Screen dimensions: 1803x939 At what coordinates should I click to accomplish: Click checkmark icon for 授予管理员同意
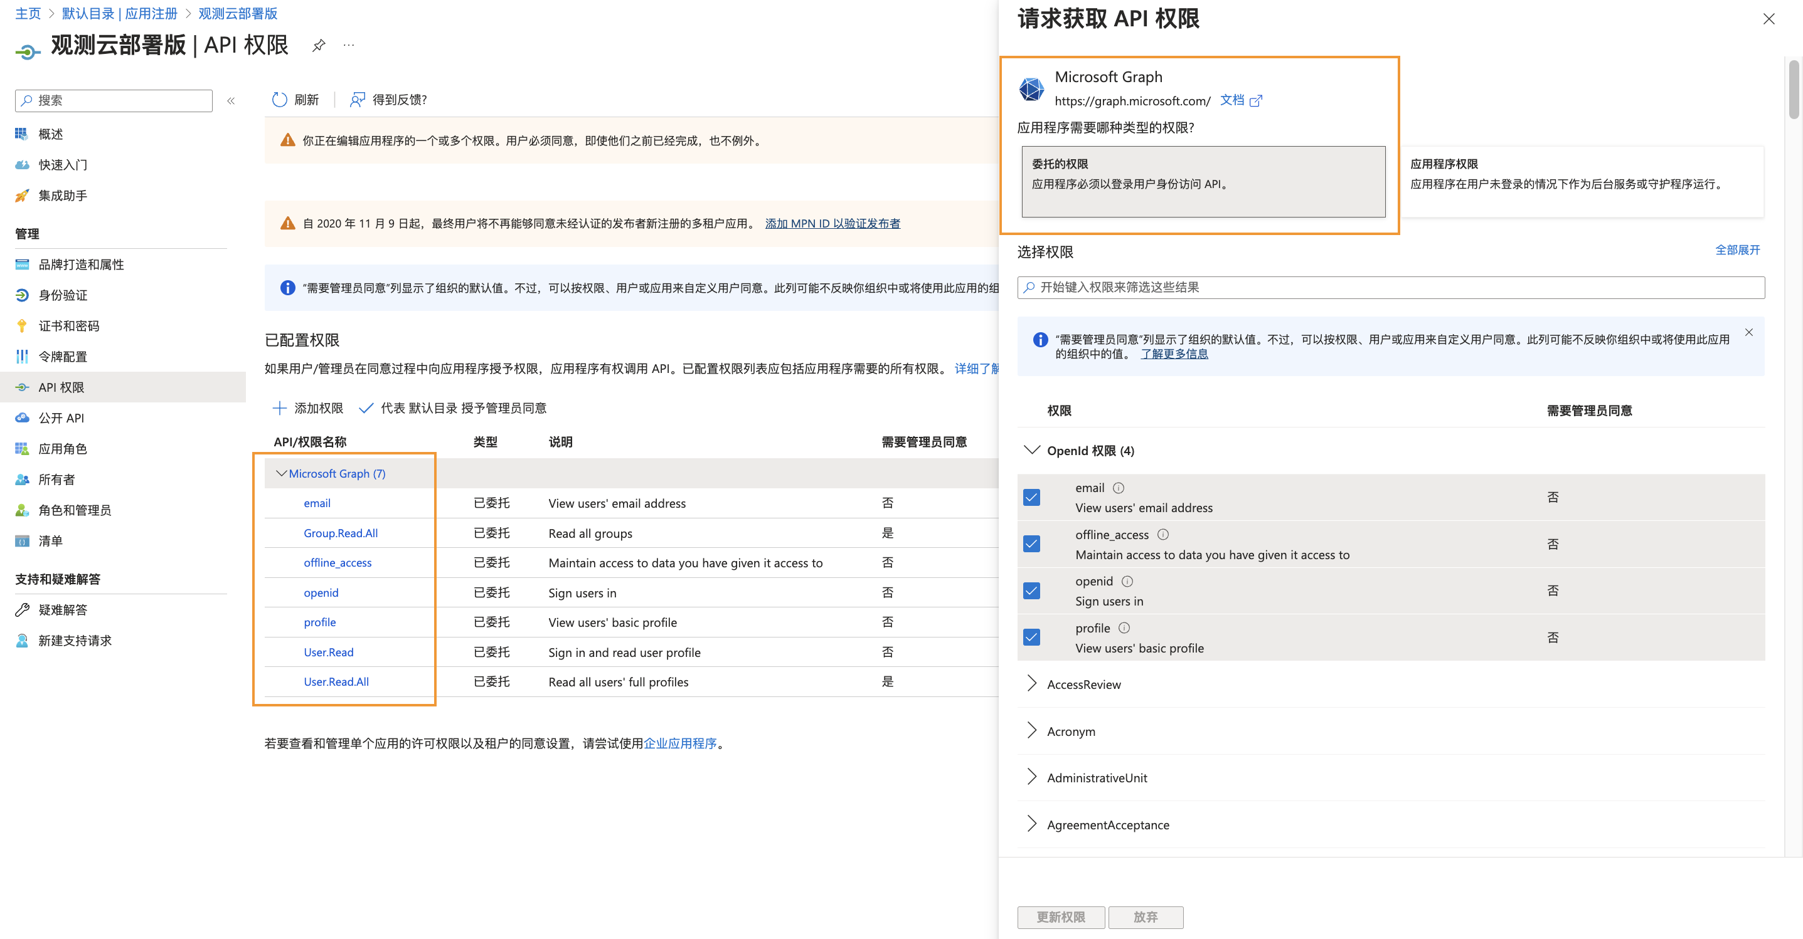coord(365,408)
